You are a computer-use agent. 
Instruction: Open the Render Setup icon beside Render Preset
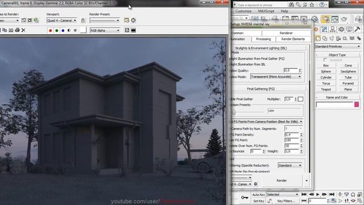pyautogui.click(x=126, y=20)
